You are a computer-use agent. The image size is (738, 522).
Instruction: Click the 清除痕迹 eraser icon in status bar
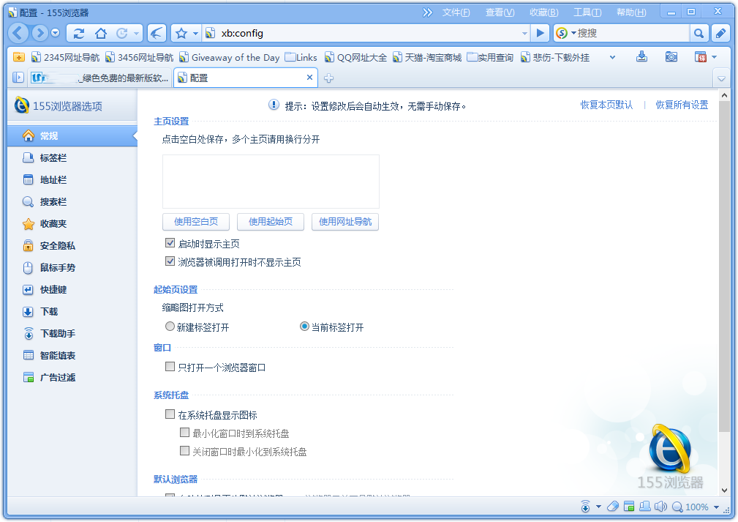pos(613,506)
